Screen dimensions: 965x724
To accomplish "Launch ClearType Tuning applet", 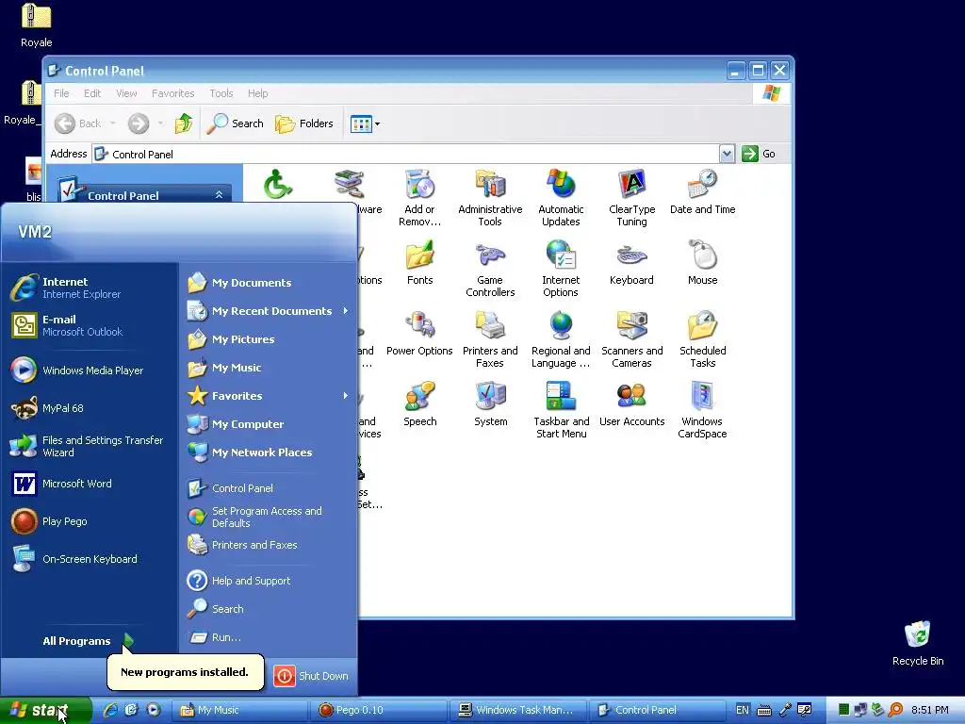I will pyautogui.click(x=631, y=197).
